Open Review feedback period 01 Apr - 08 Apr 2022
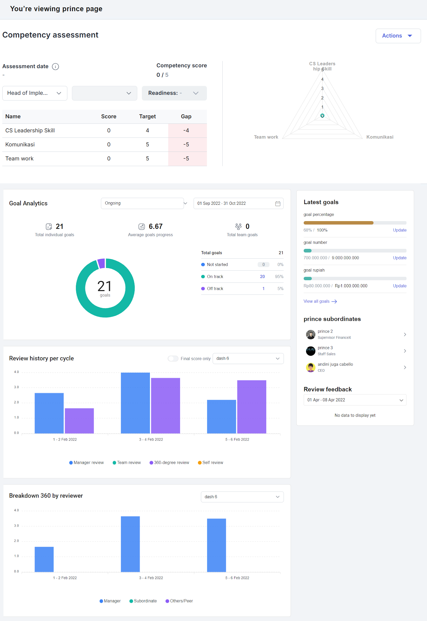 click(x=355, y=400)
